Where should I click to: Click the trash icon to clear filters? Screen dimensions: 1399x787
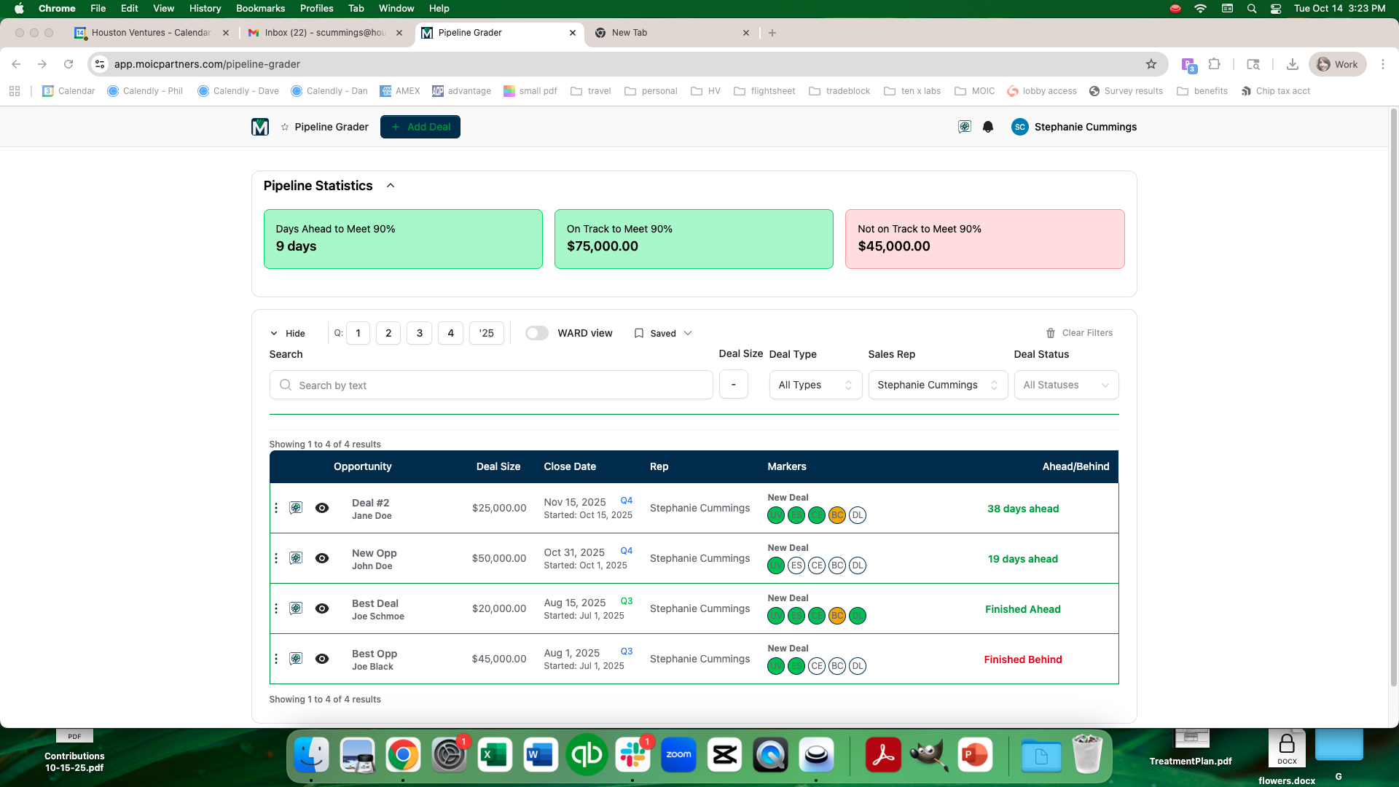coord(1051,333)
